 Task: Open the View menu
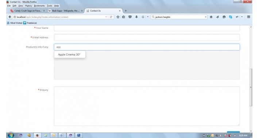point(20,6)
